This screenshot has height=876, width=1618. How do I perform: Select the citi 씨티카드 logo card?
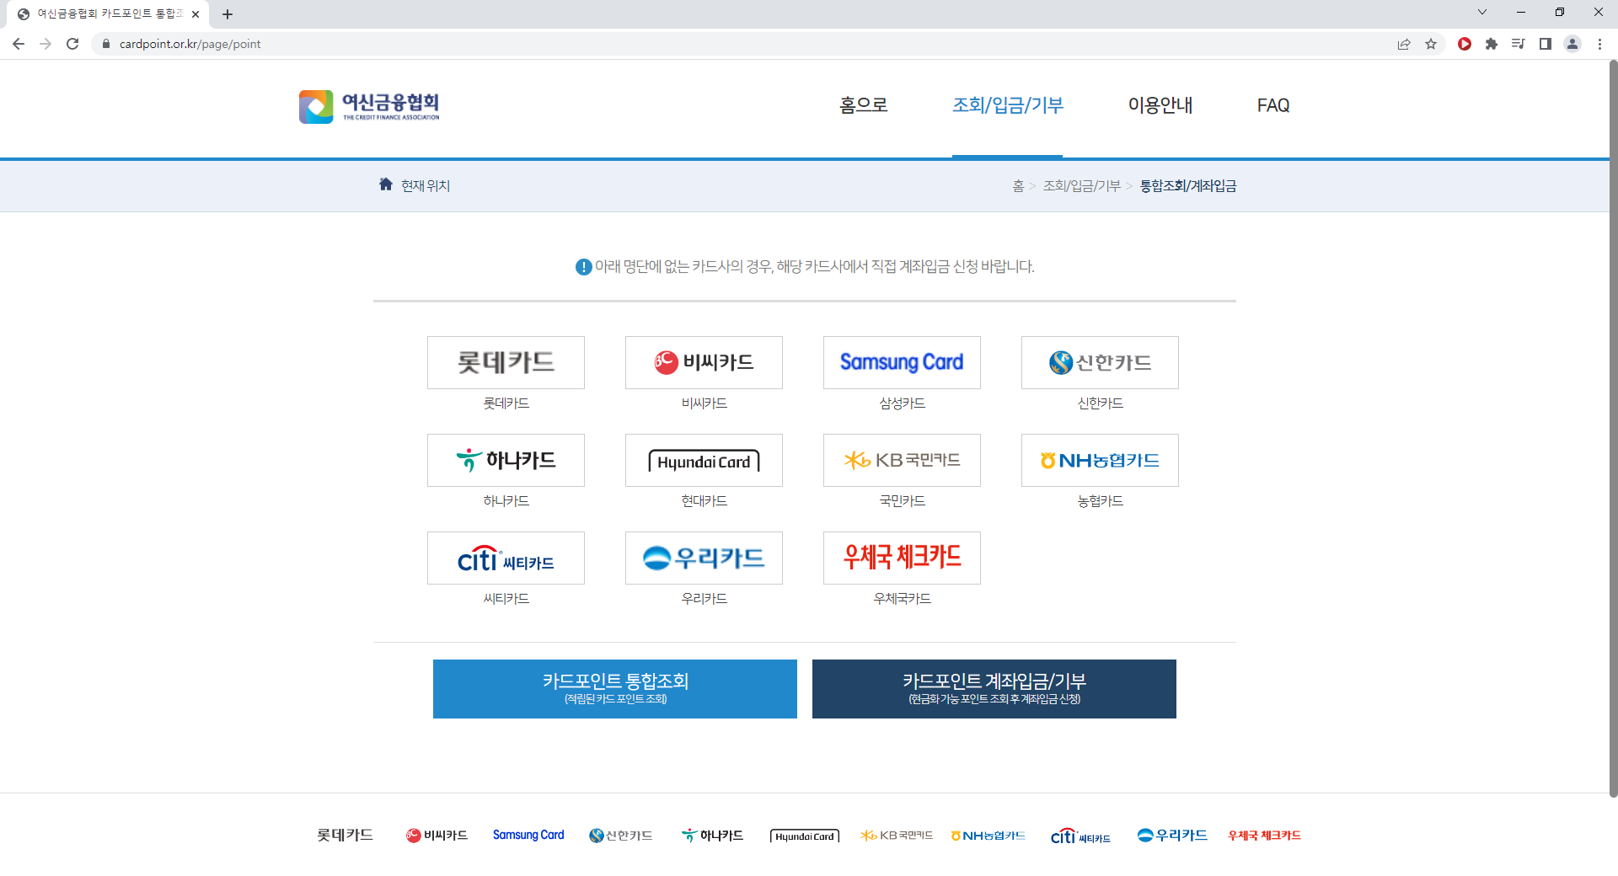(506, 558)
